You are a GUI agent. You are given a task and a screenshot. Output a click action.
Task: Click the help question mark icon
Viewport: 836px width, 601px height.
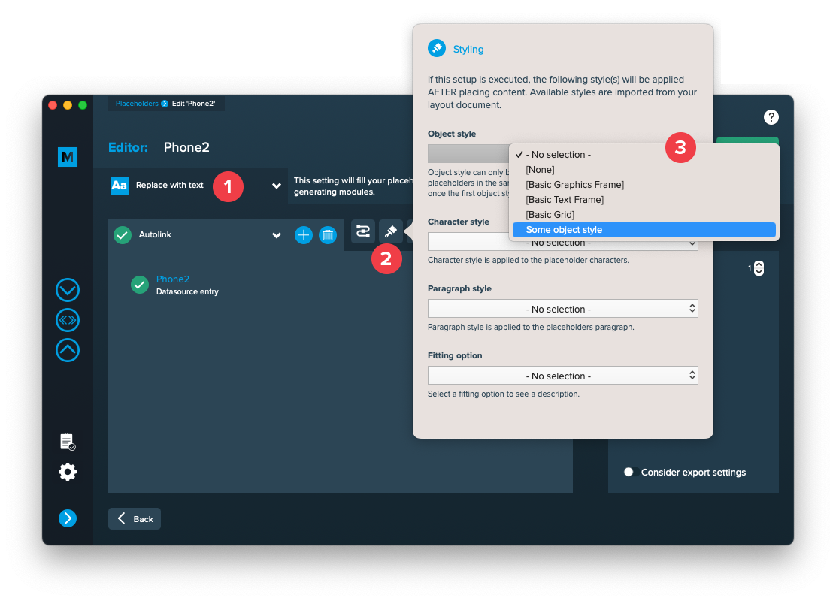pos(771,117)
